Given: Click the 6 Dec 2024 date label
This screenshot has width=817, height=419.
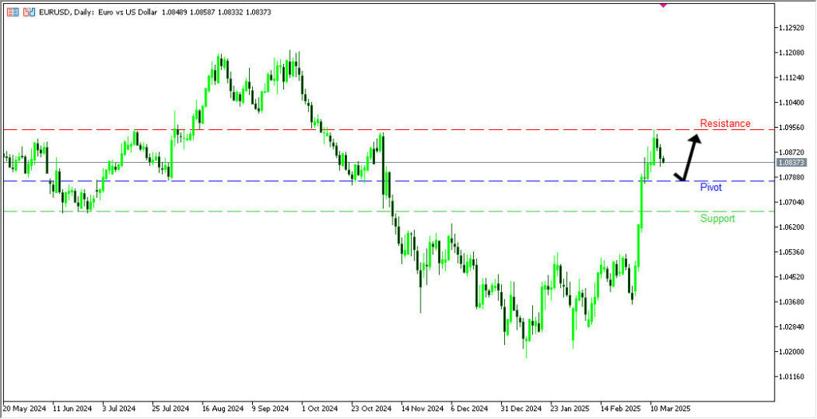Looking at the screenshot, I should coord(469,408).
